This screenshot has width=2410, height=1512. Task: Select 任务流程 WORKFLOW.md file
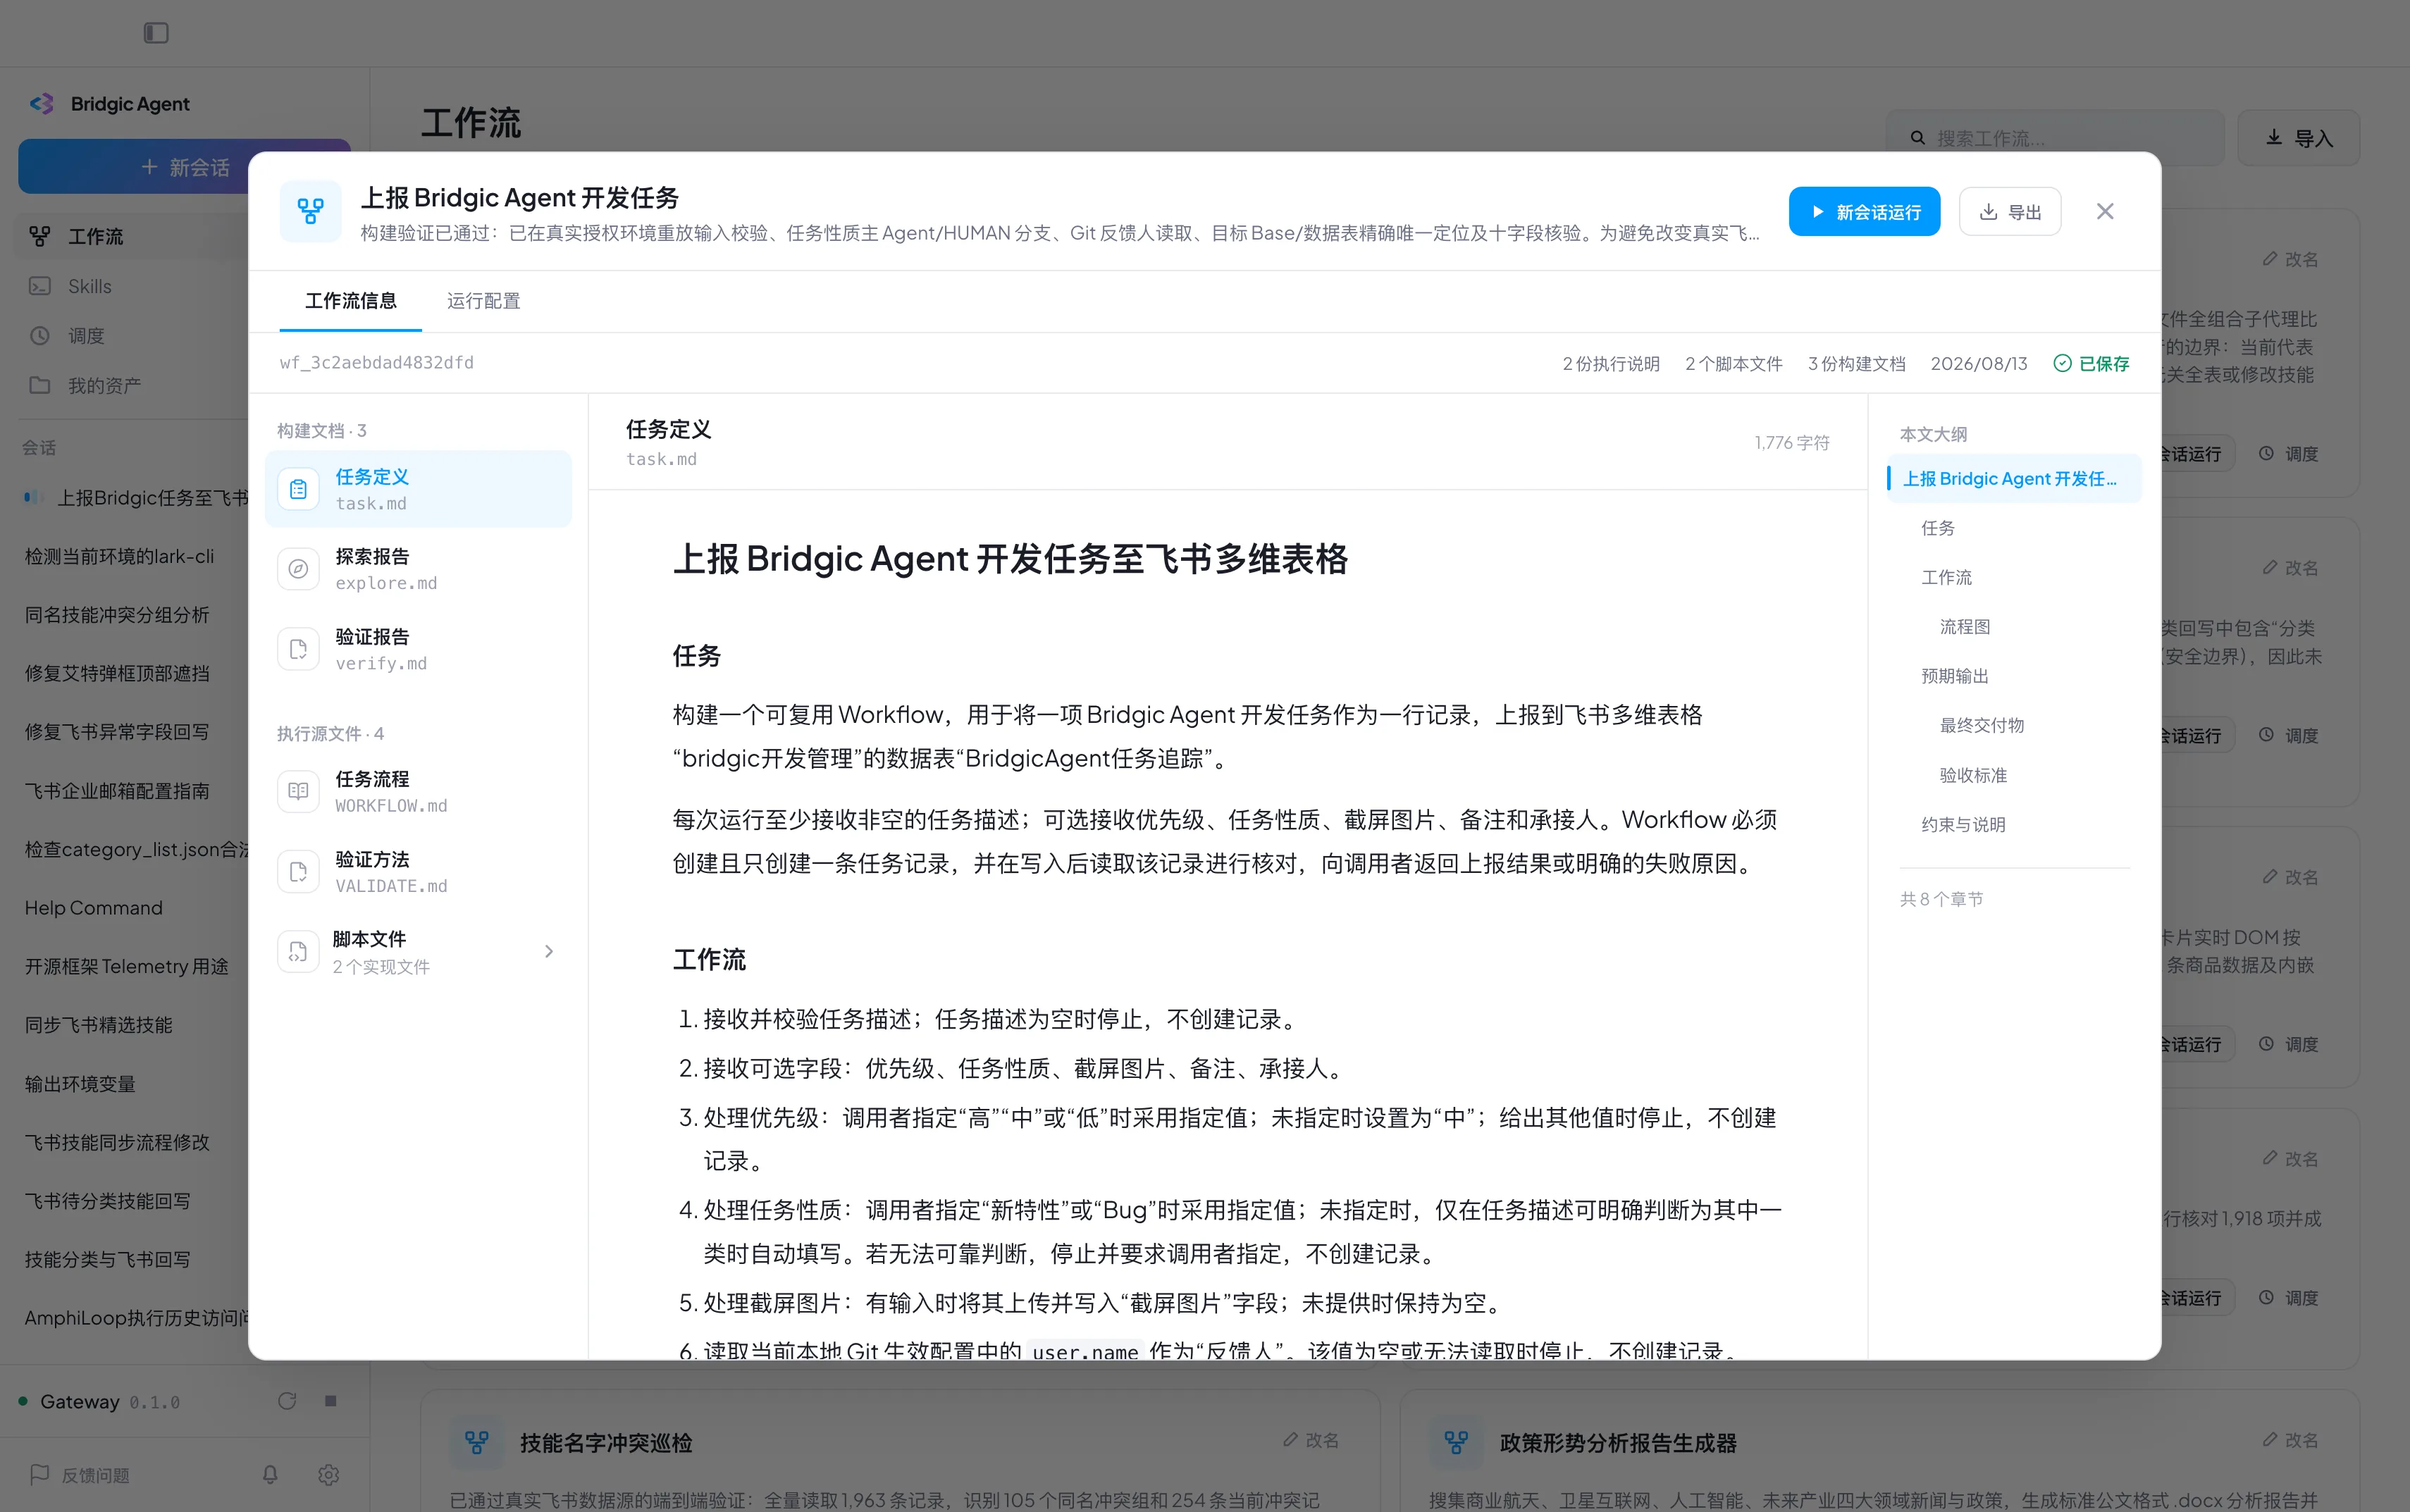click(418, 791)
